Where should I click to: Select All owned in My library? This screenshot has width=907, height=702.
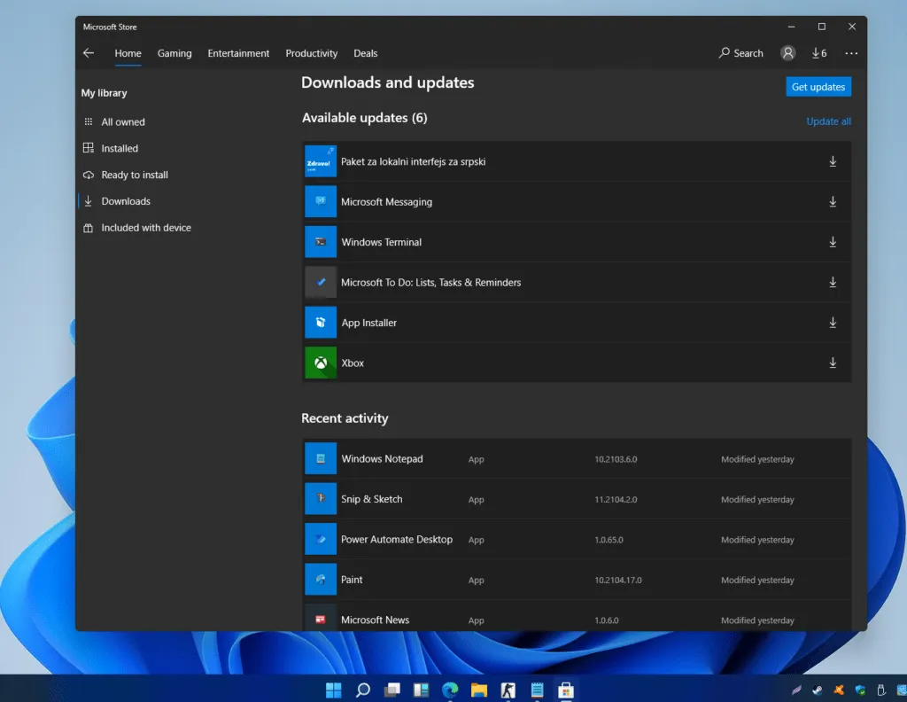click(x=122, y=122)
